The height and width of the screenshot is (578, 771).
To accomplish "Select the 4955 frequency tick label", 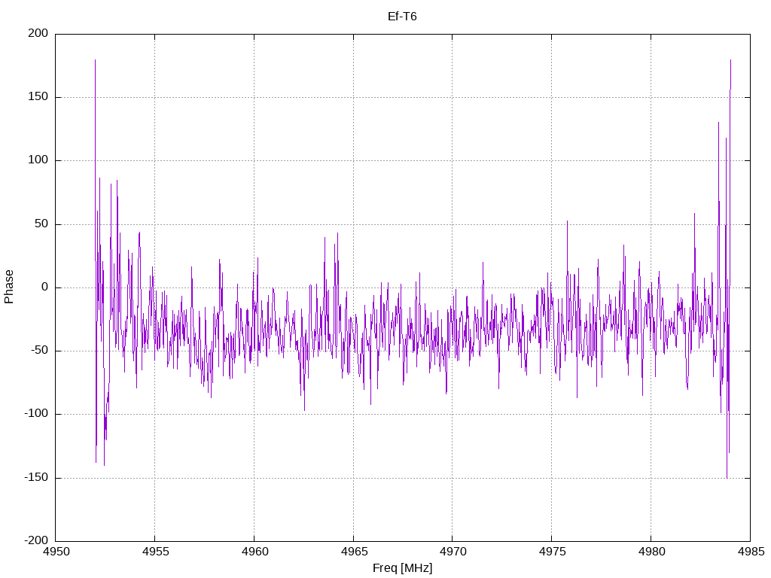I will tap(155, 552).
